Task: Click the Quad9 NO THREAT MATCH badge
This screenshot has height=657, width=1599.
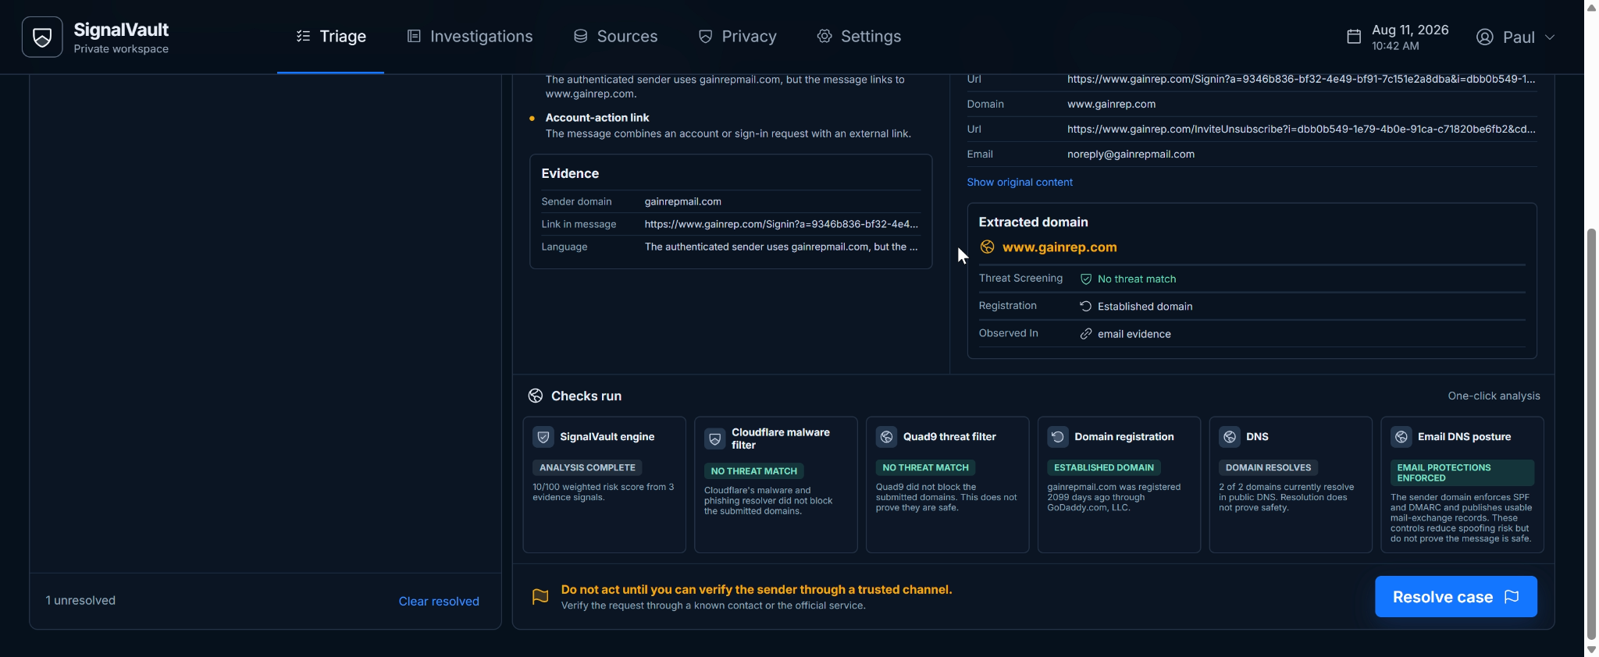Action: point(925,468)
